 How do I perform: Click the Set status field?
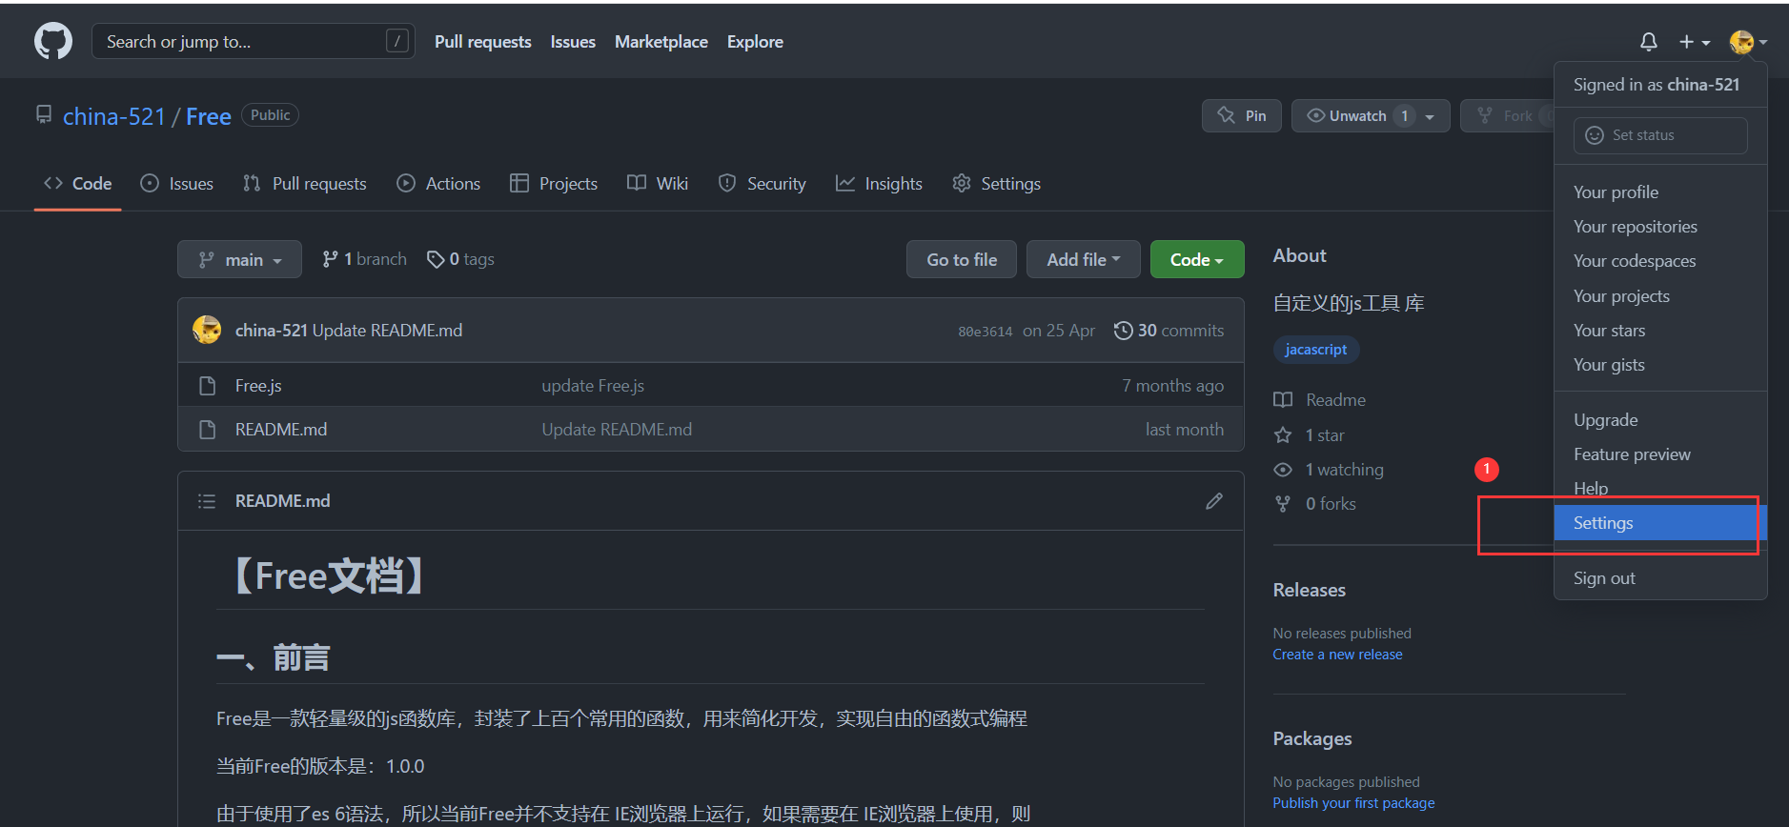pos(1660,135)
